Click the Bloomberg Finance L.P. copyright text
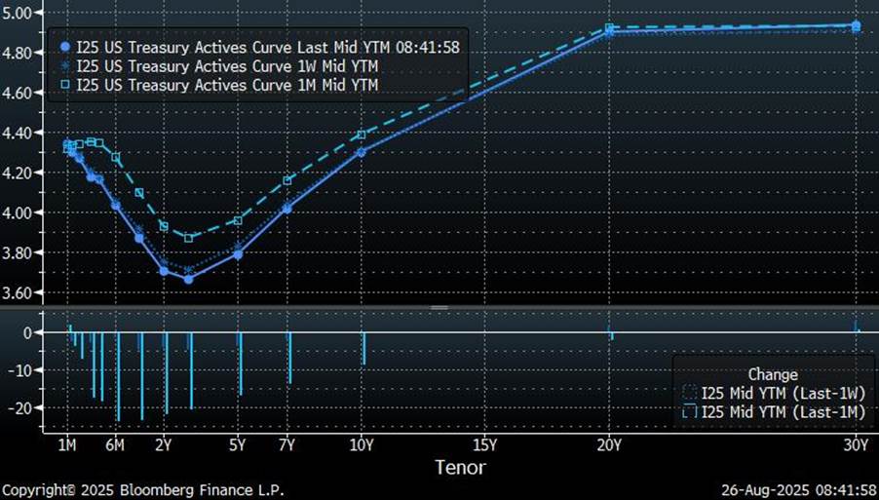This screenshot has width=879, height=500. [x=142, y=489]
